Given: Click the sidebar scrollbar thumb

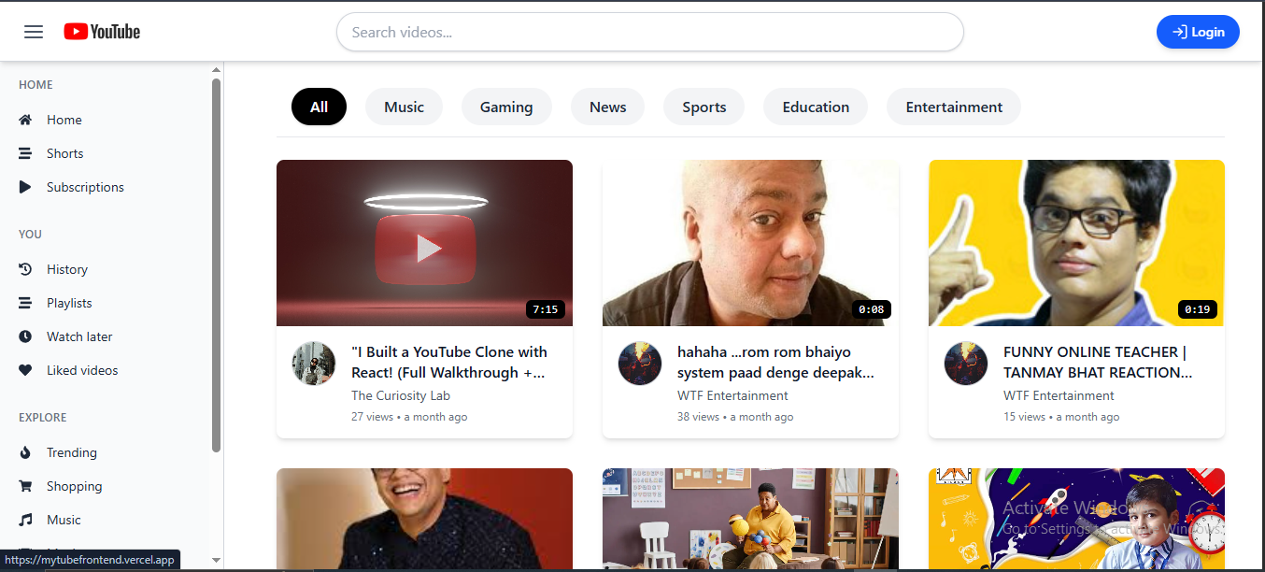Looking at the screenshot, I should [x=217, y=265].
